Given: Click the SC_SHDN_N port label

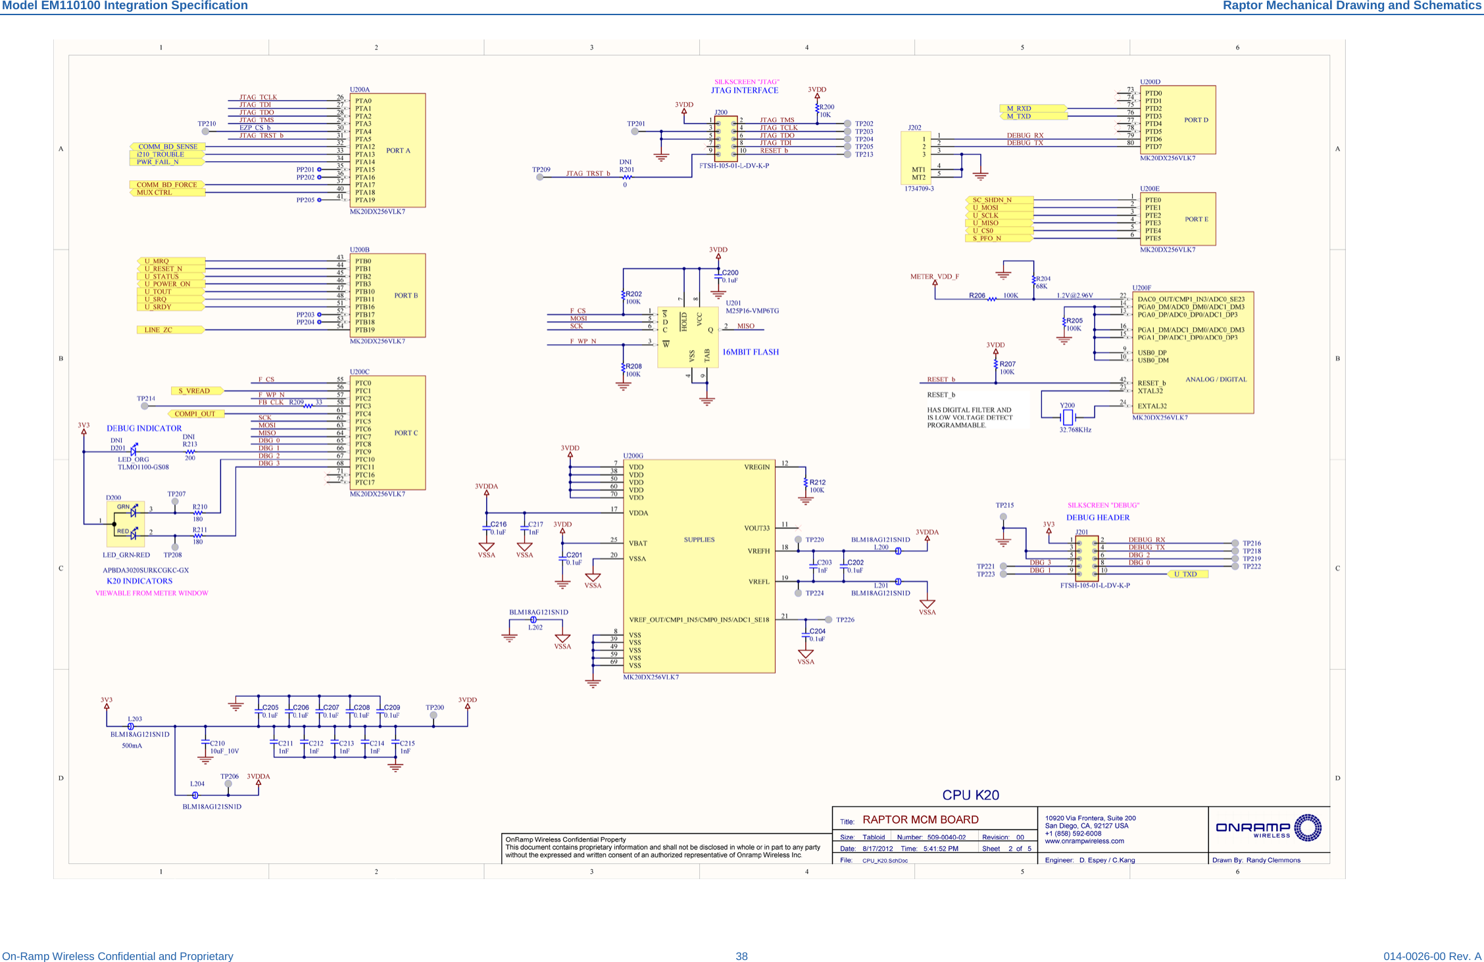Looking at the screenshot, I should coord(999,200).
